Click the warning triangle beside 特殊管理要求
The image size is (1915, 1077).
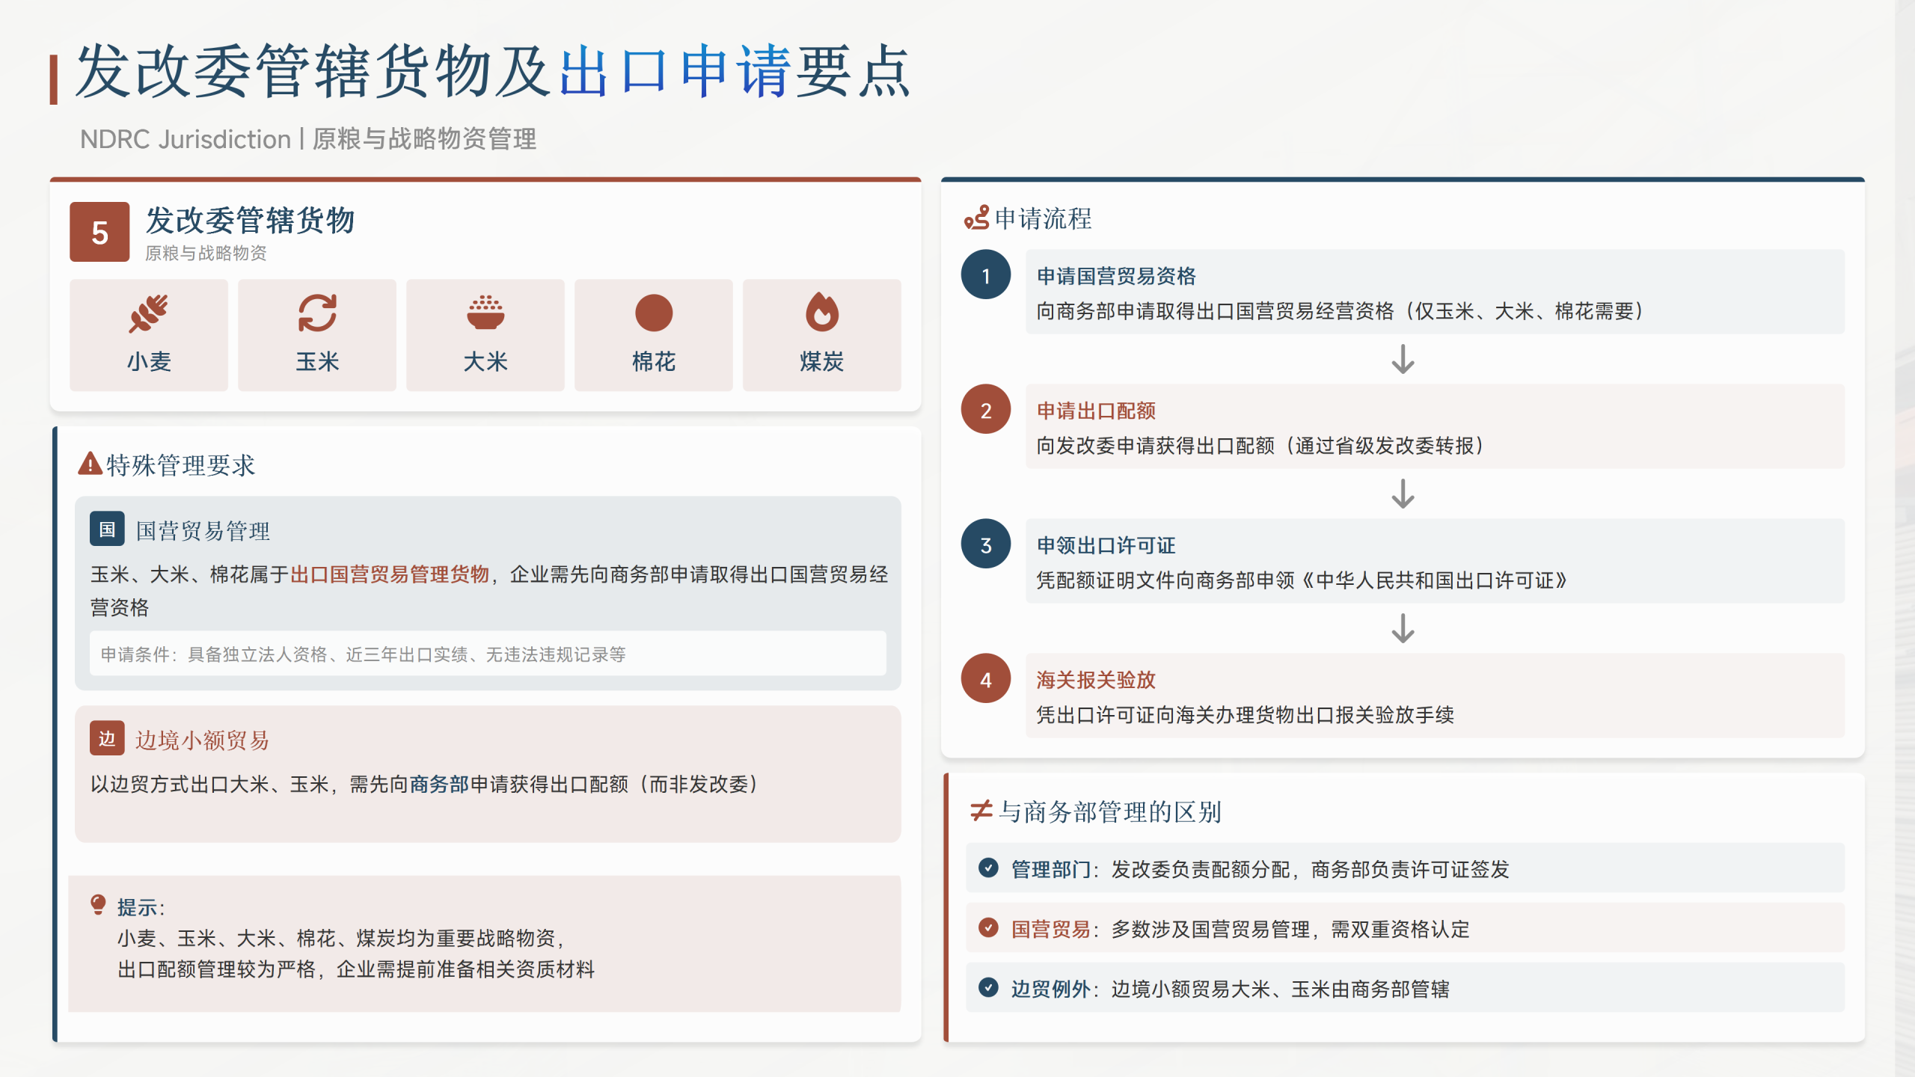(x=90, y=464)
